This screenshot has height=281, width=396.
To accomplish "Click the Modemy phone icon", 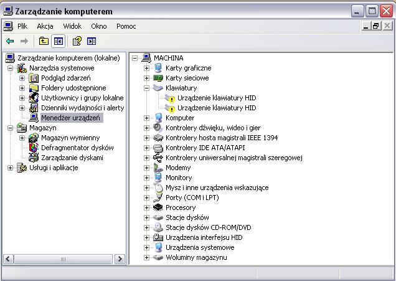I will [158, 168].
